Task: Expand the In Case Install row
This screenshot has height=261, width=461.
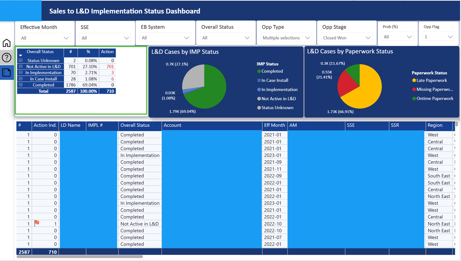Action: (21, 79)
